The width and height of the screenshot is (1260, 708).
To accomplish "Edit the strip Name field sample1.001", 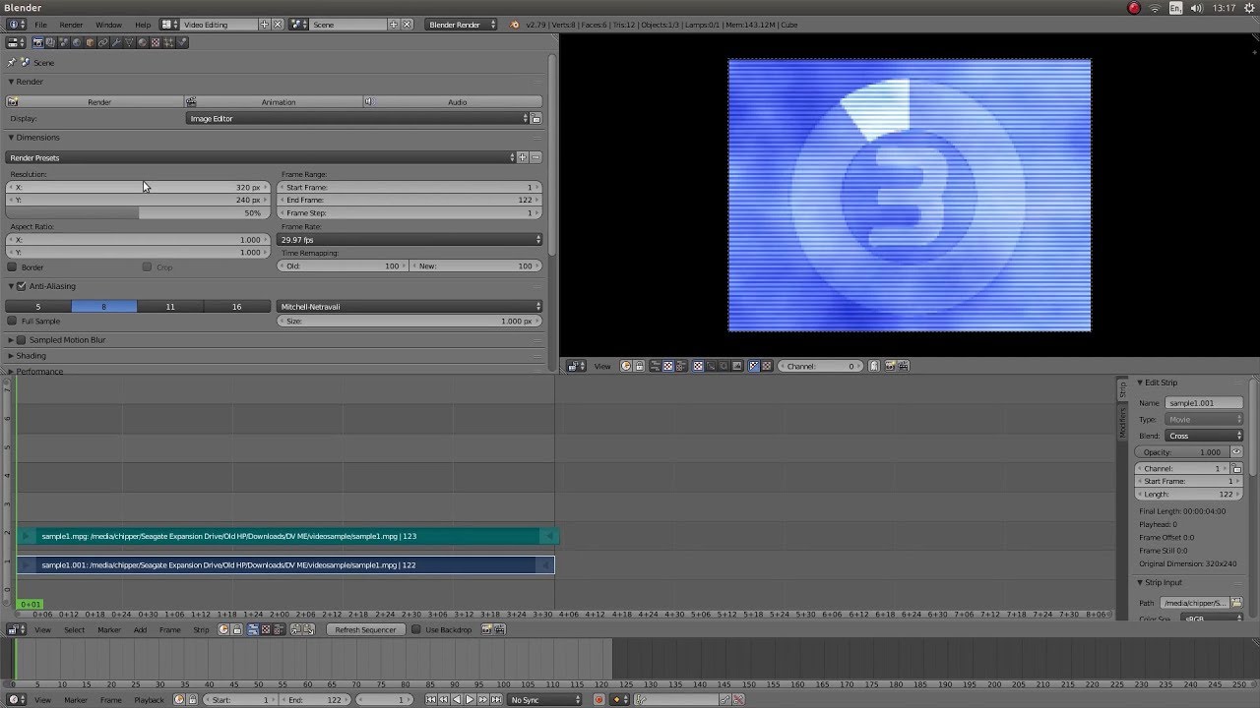I will coord(1204,403).
